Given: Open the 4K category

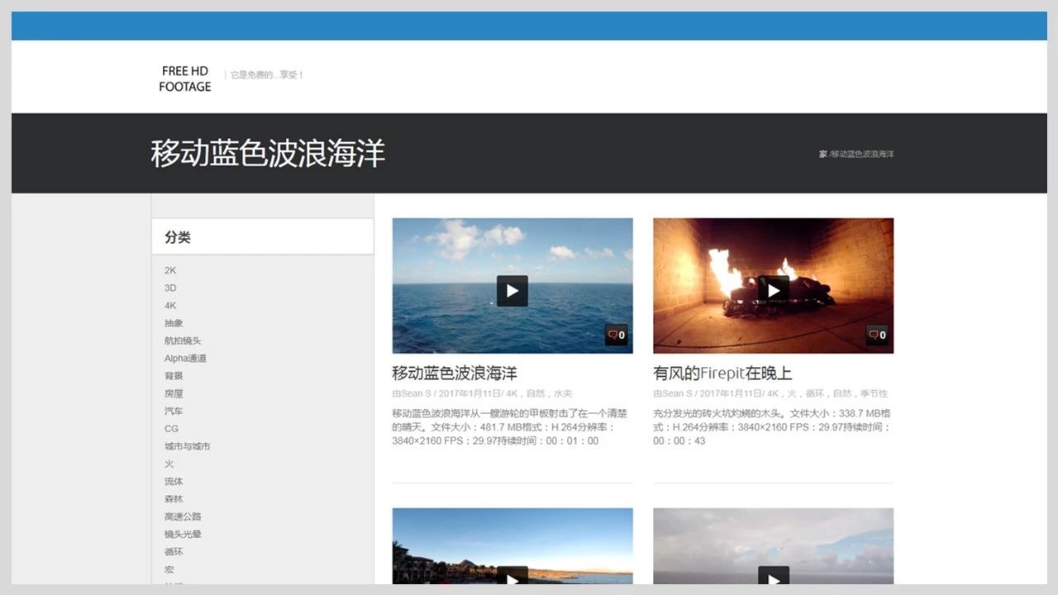Looking at the screenshot, I should coord(170,305).
